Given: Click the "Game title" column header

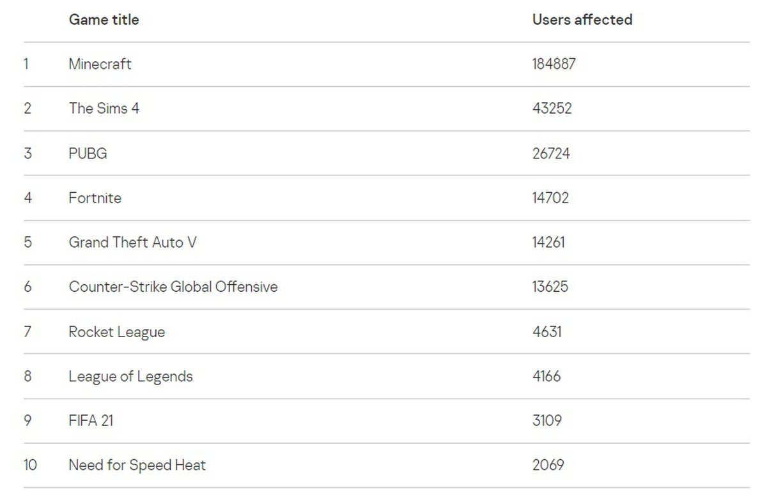Looking at the screenshot, I should (104, 20).
